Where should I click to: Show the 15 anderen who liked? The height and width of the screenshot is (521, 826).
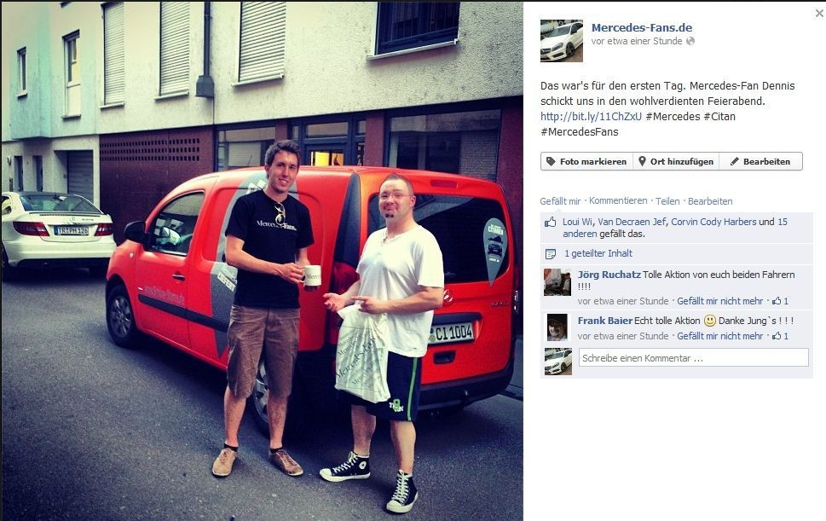click(x=675, y=228)
